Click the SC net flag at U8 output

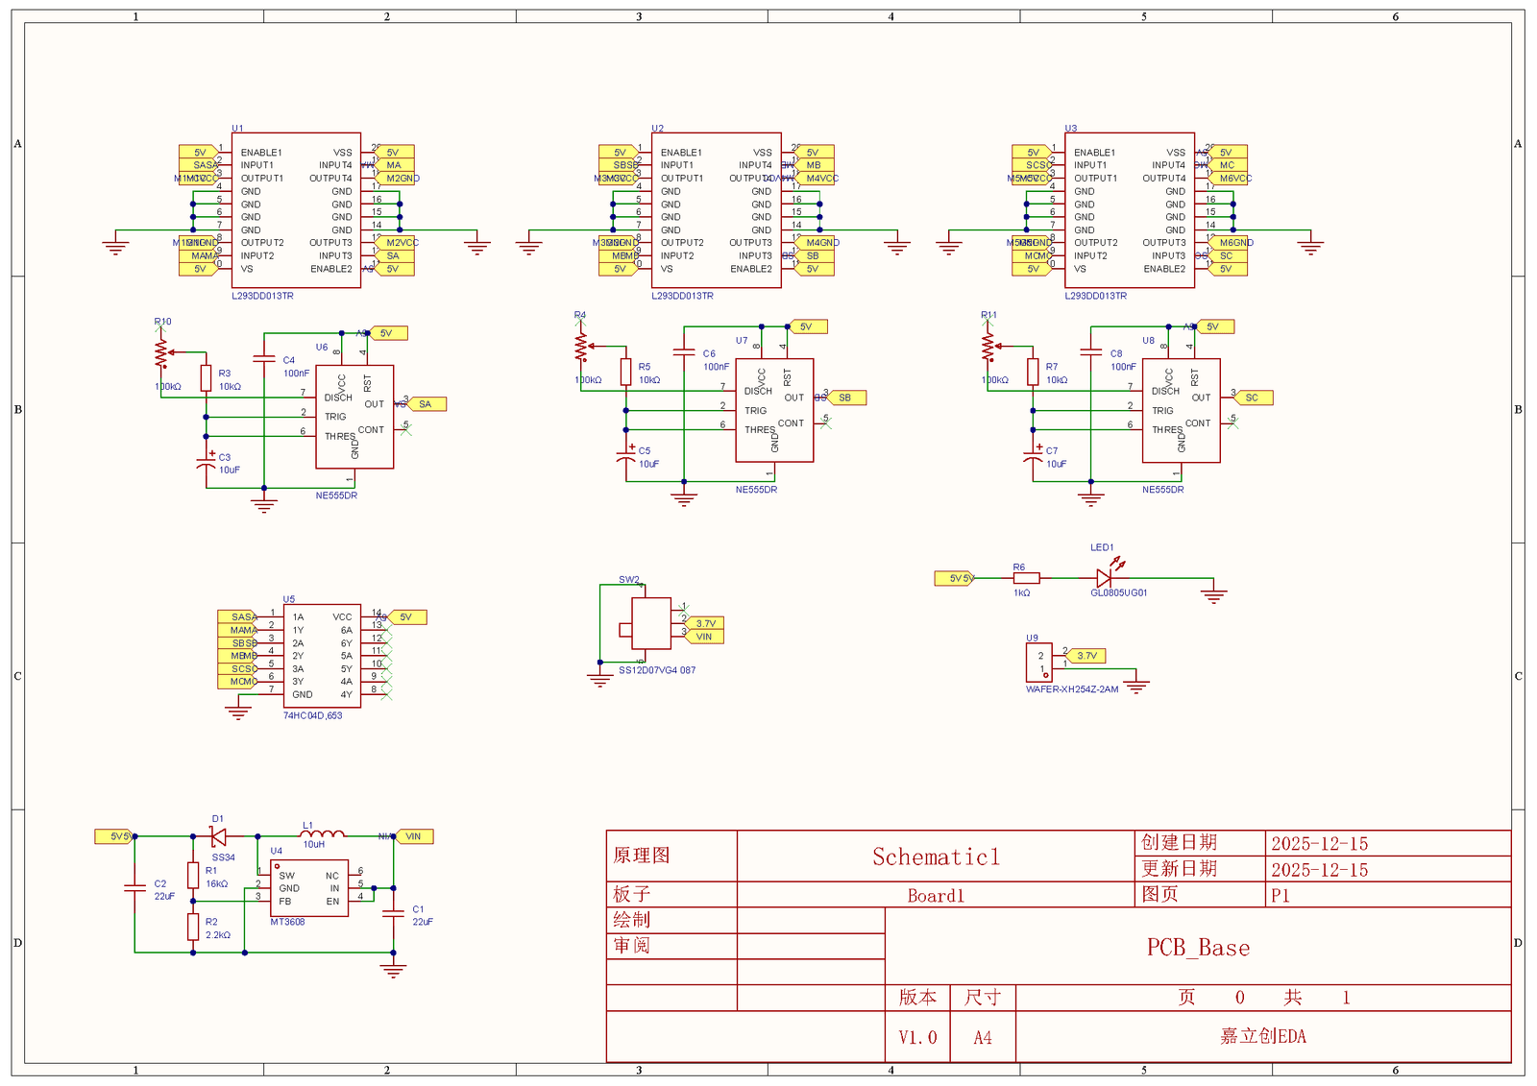tap(1252, 398)
